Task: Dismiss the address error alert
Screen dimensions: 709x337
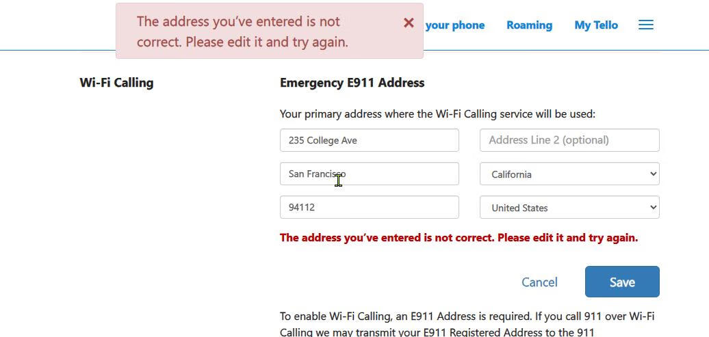Action: click(409, 23)
